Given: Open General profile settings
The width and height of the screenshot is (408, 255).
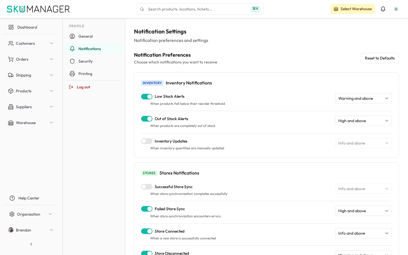Looking at the screenshot, I should (x=93, y=36).
